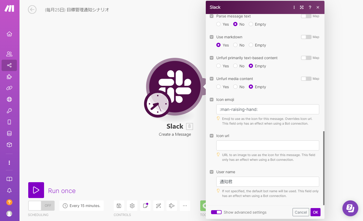Viewport: 363px width, 221px height.
Task: Switch scenario scheduling ON/OFF toggle
Action: point(41,206)
